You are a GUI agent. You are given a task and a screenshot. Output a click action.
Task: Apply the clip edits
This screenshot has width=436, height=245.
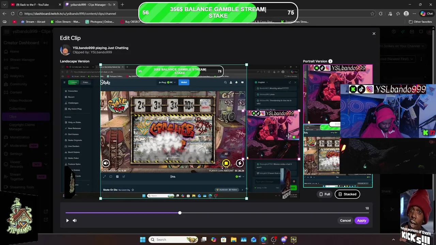click(x=361, y=220)
